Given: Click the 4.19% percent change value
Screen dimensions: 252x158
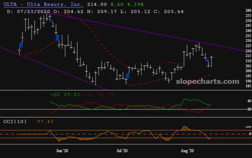Looking at the screenshot, I should pos(135,4).
